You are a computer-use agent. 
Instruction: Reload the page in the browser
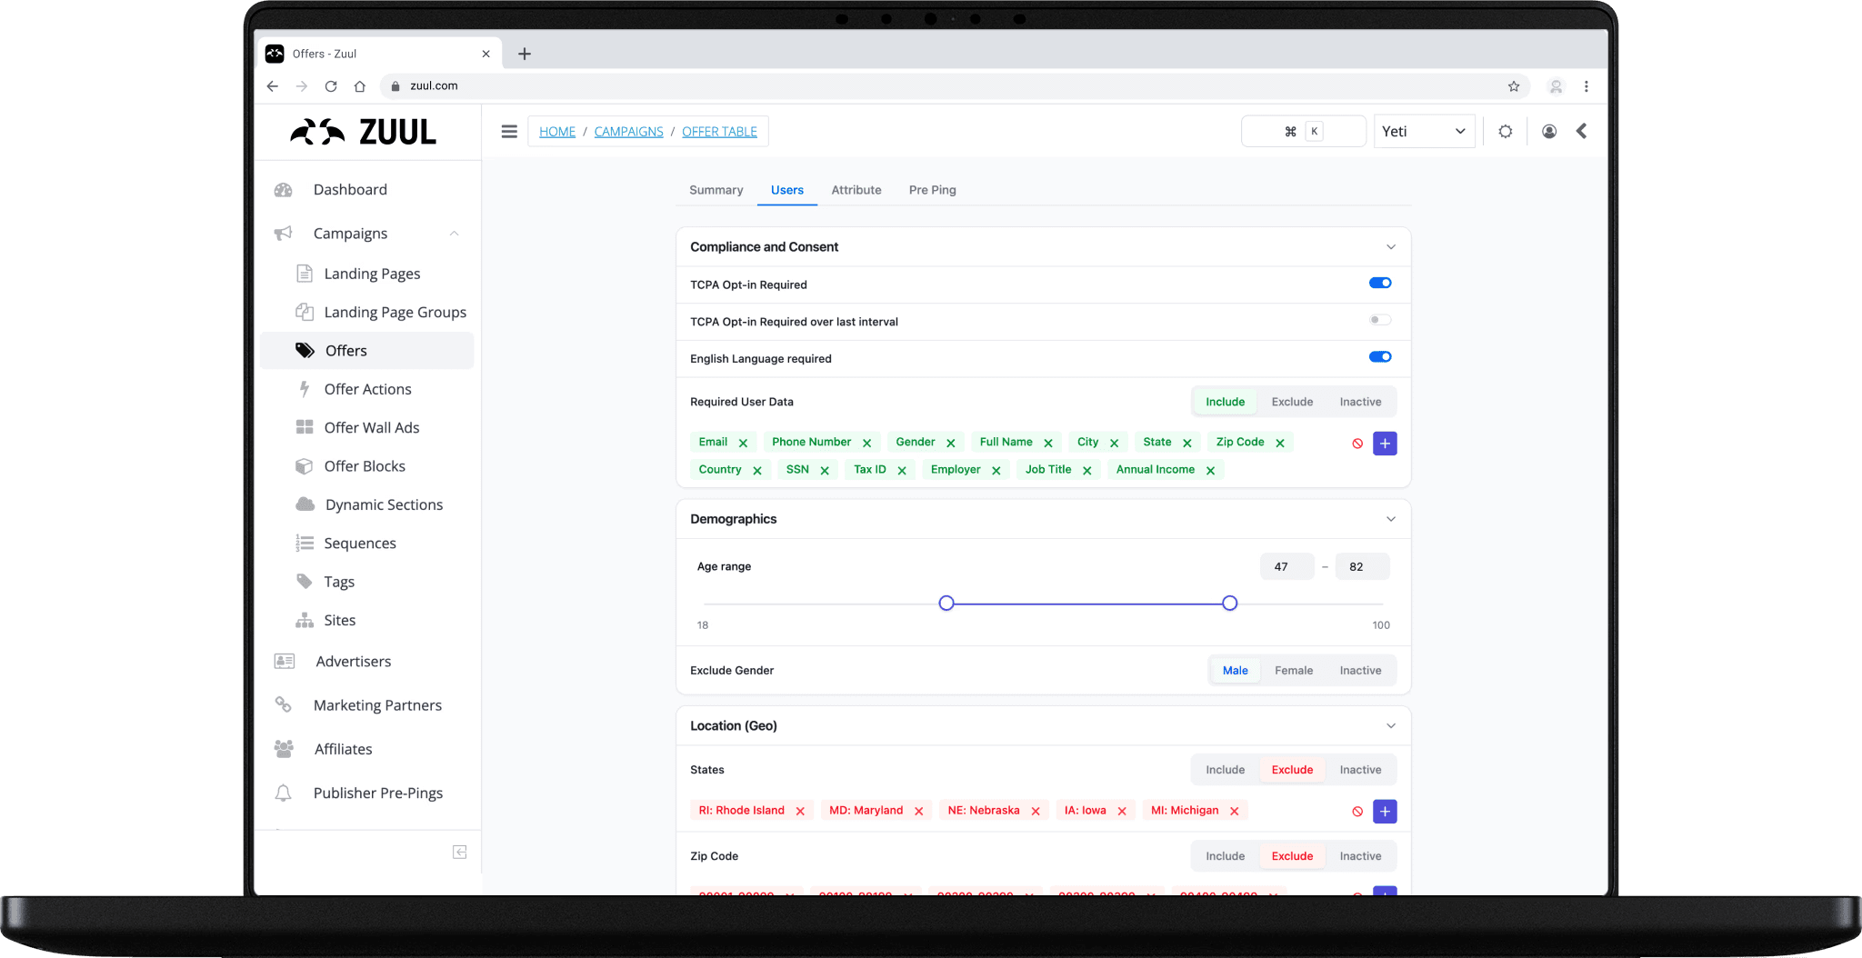(x=331, y=86)
